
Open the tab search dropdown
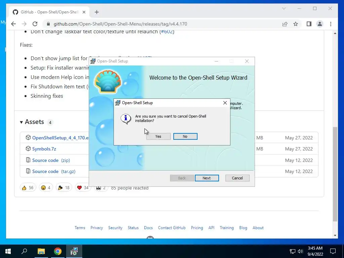[284, 8]
